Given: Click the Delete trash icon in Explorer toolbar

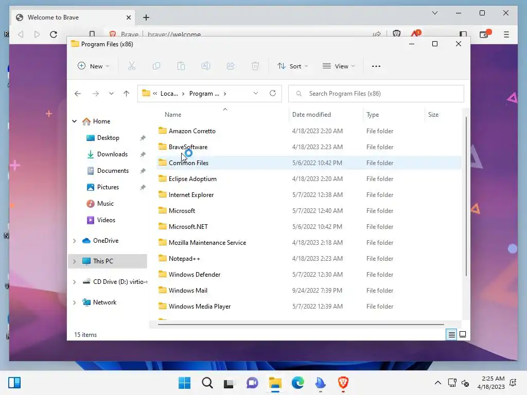Looking at the screenshot, I should pos(255,66).
